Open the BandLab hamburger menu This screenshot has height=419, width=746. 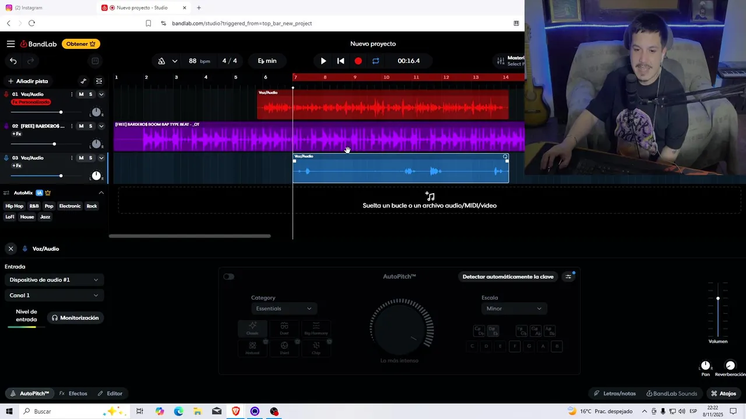pos(10,44)
